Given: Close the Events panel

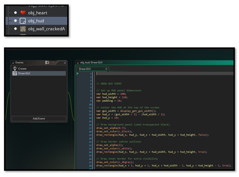Looking at the screenshot, I should (x=65, y=63).
